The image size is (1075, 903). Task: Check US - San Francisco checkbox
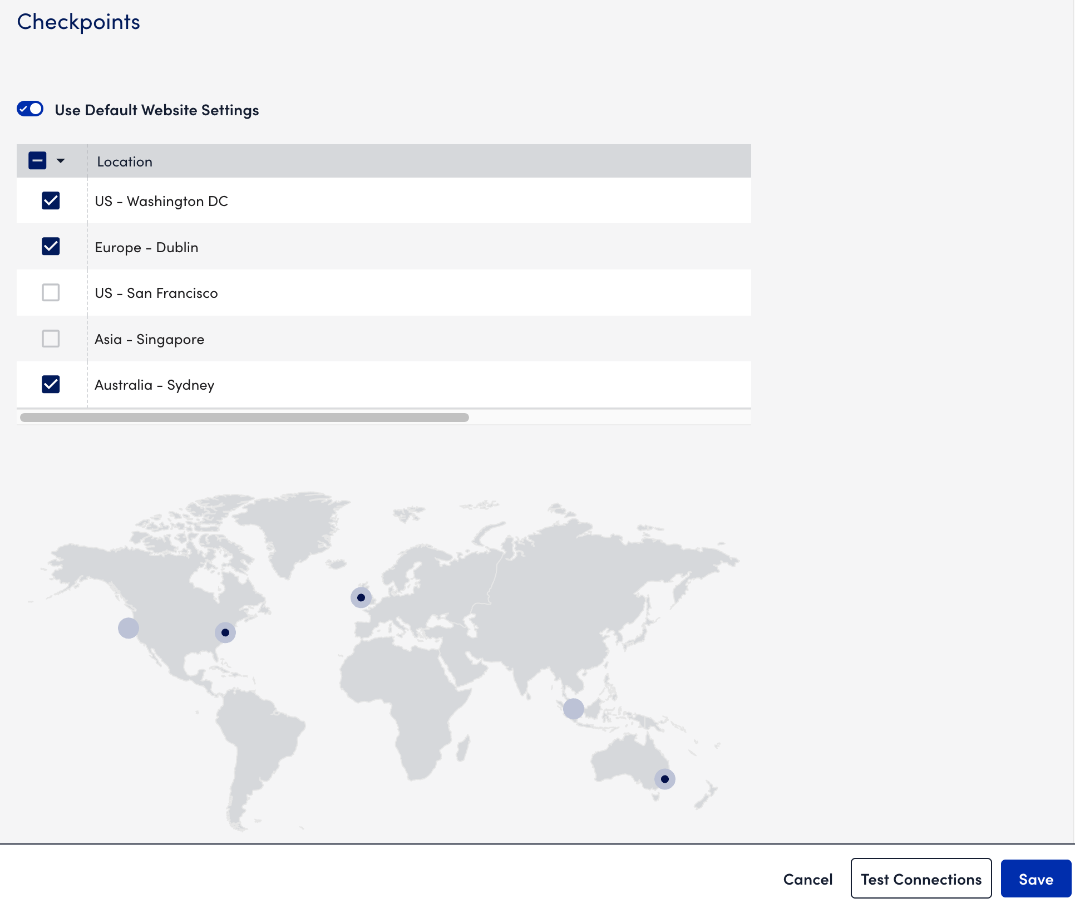click(x=51, y=292)
